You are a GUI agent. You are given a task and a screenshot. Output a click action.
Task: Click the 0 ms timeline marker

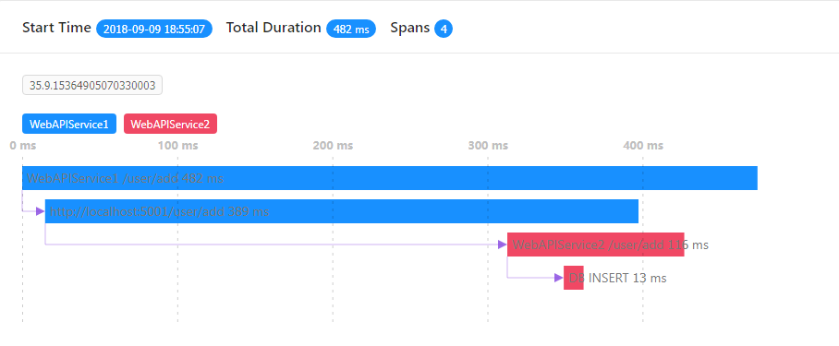(23, 145)
